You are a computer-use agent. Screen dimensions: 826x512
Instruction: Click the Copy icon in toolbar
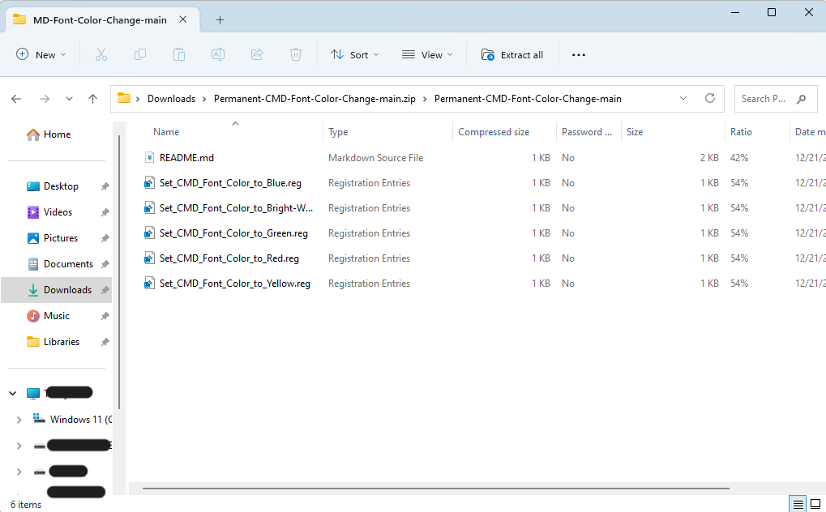point(140,55)
